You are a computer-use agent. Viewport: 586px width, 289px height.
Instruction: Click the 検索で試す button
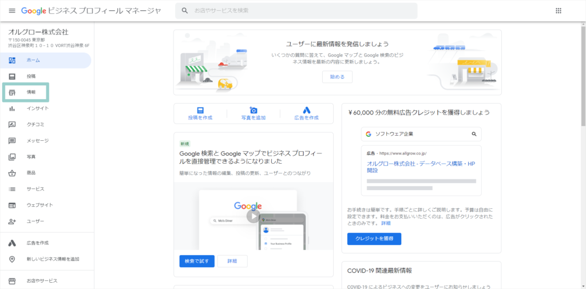pos(197,262)
